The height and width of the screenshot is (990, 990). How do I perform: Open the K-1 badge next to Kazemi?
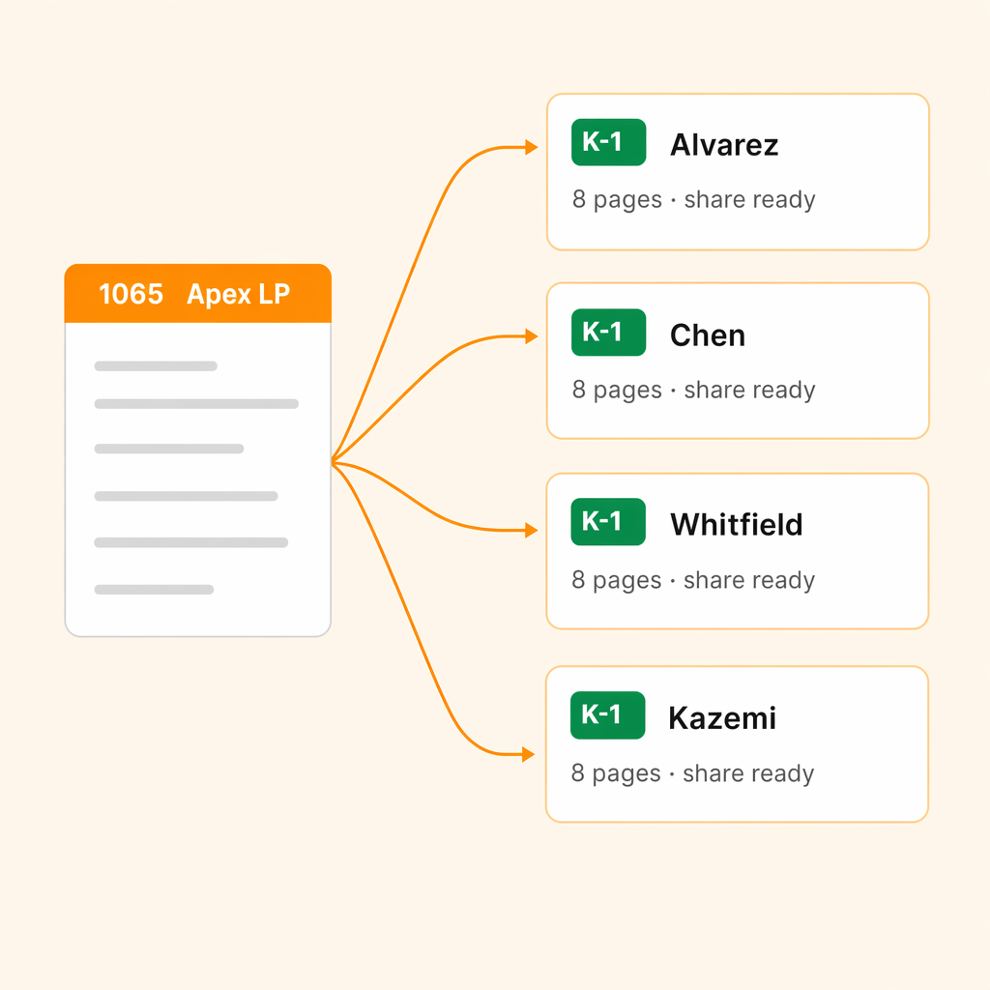[607, 715]
